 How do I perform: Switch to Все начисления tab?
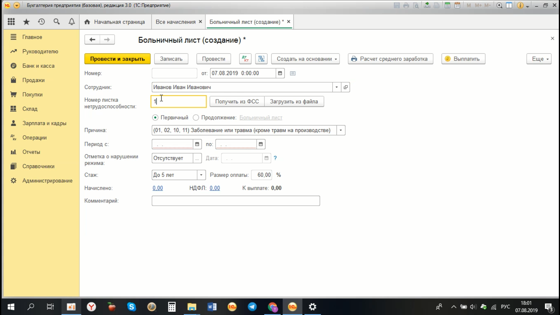click(176, 22)
